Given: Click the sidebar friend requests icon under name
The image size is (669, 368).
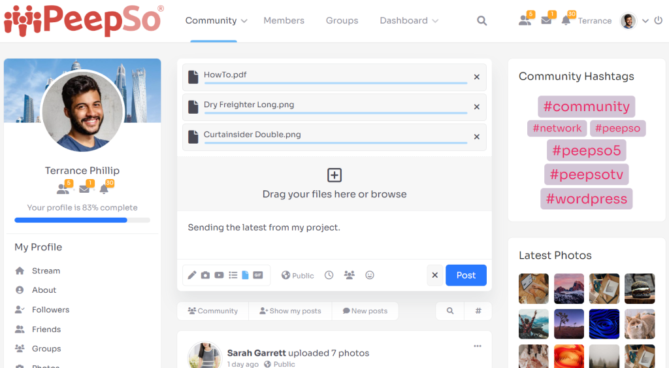Looking at the screenshot, I should click(63, 188).
